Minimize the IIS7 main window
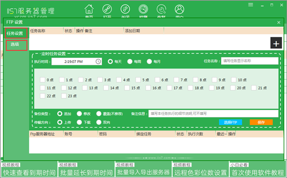Viewport: 287px width, 178px height. (262, 5)
